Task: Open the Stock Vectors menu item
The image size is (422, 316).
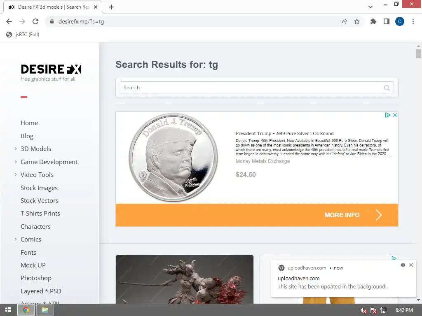Action: [x=40, y=201]
